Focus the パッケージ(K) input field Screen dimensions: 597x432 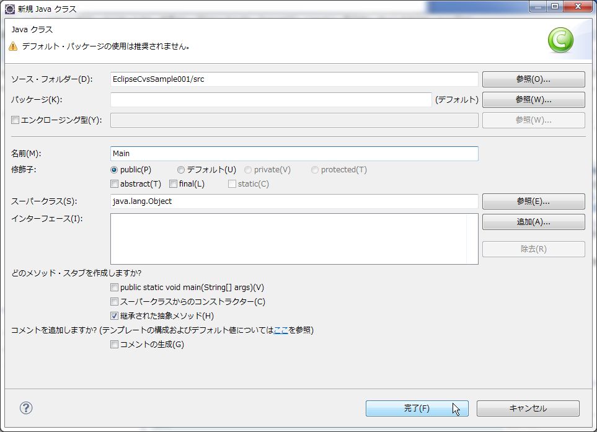coord(271,100)
